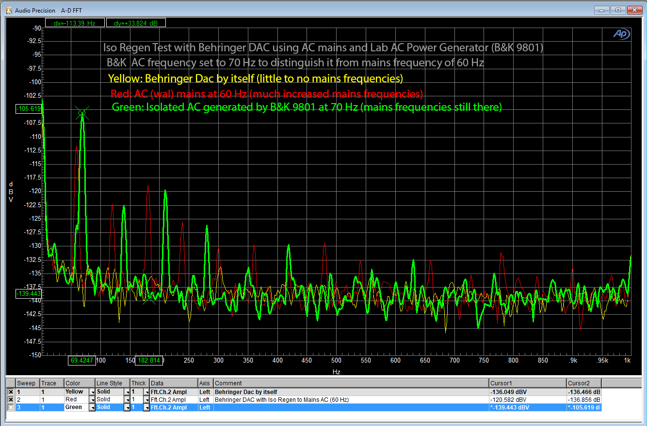Viewport: 647px width, 426px height.
Task: Click the -105.619 cursor label on the Y axis
Action: pyautogui.click(x=28, y=109)
